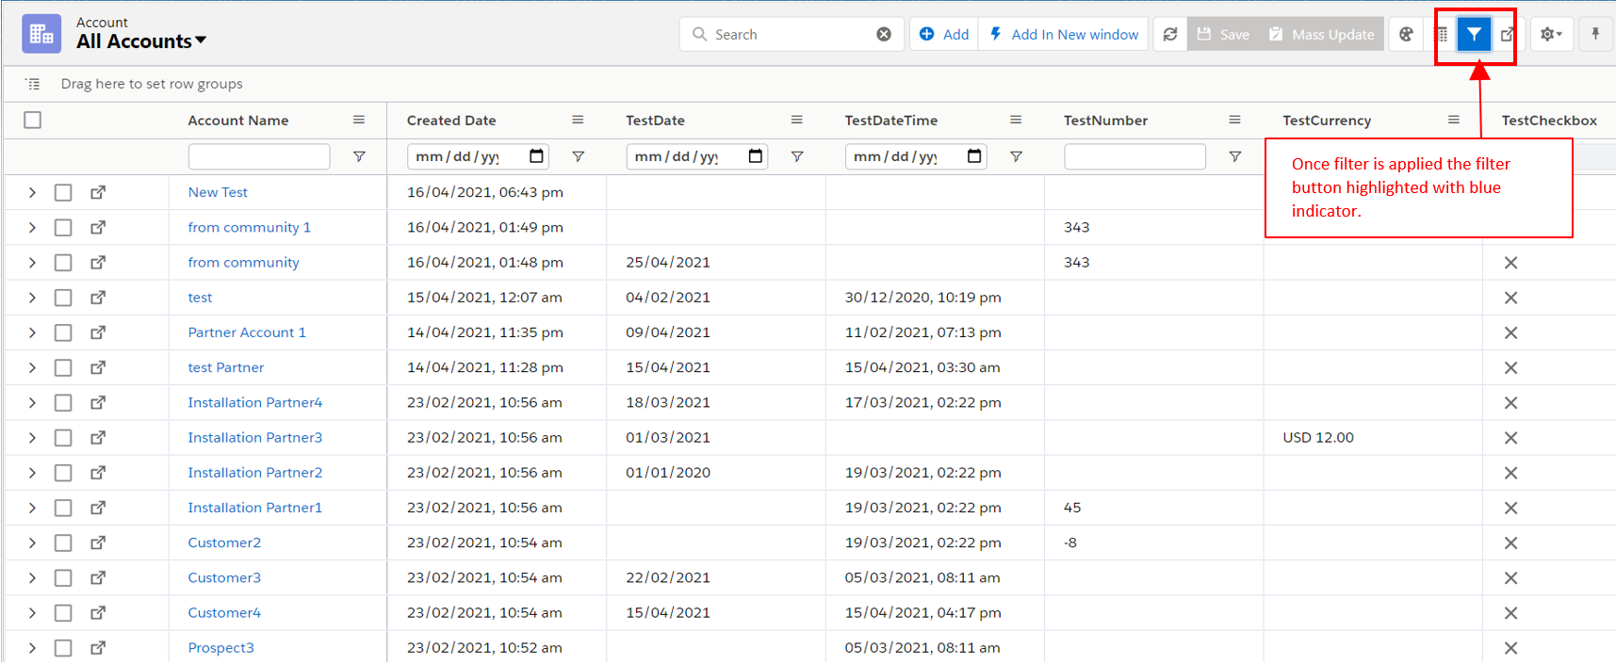Screen dimensions: 1616x664
Task: Open the gear settings dropdown
Action: click(1550, 35)
